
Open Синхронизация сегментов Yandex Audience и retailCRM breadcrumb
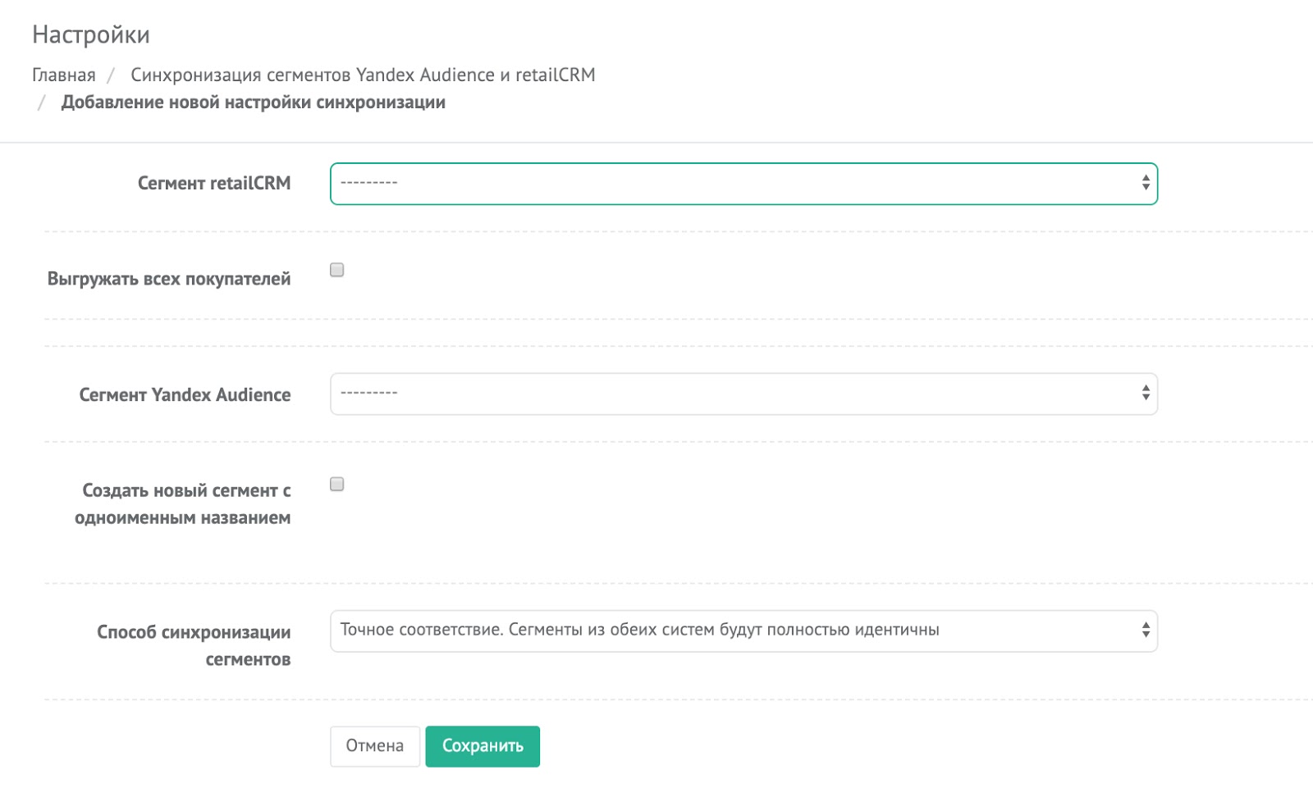pos(363,75)
